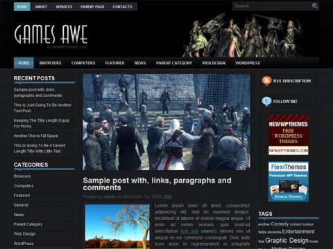Open Browsers in Categories sidebar

click(x=22, y=176)
